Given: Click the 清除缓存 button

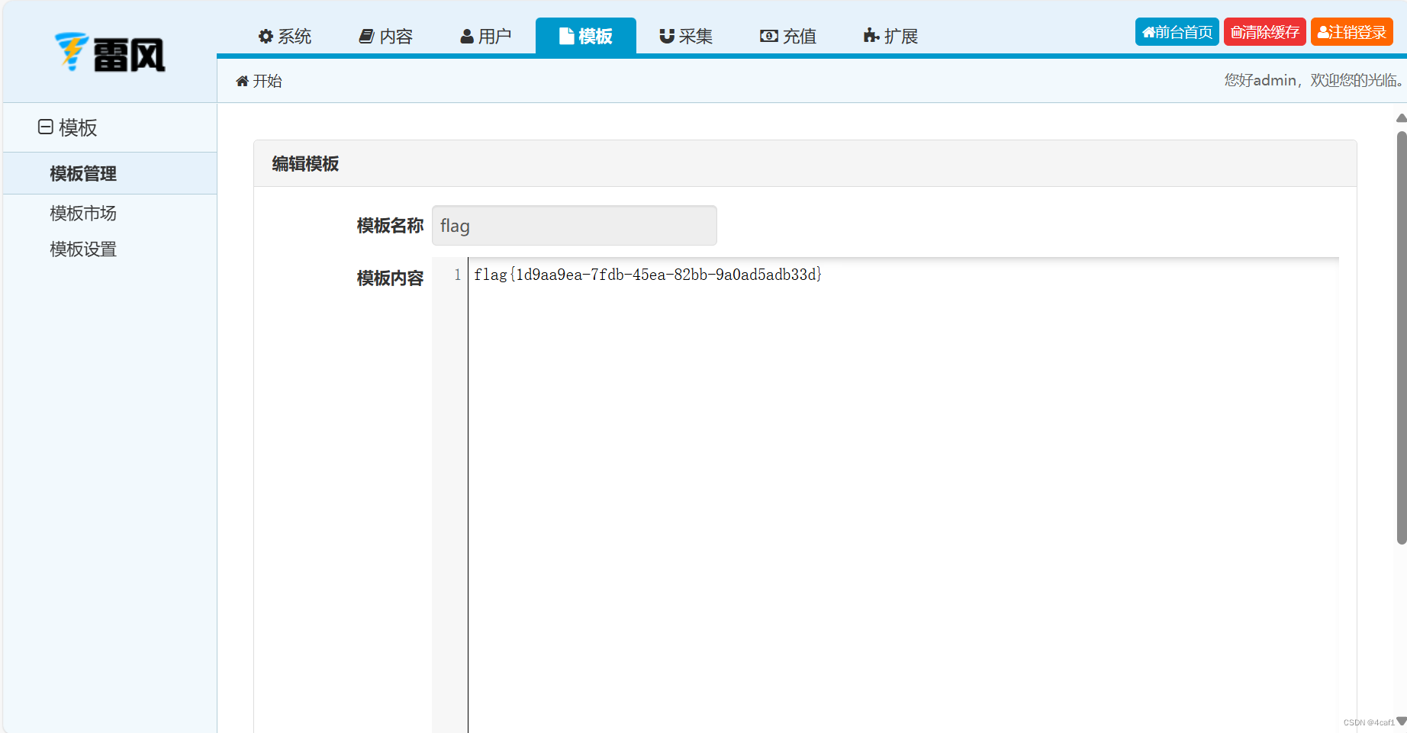Looking at the screenshot, I should tap(1265, 32).
